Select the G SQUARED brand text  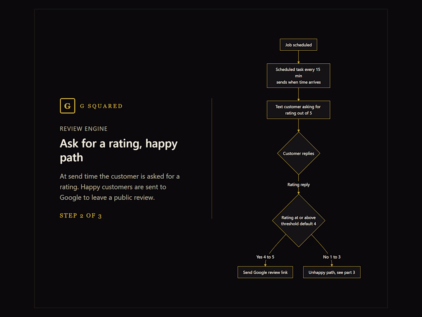tap(101, 106)
